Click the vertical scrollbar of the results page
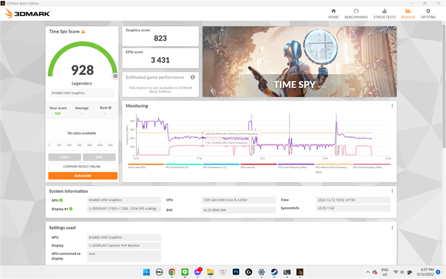The image size is (446, 279). tap(444, 85)
